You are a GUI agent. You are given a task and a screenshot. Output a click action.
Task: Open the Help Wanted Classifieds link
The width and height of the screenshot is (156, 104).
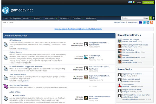click(x=19, y=85)
